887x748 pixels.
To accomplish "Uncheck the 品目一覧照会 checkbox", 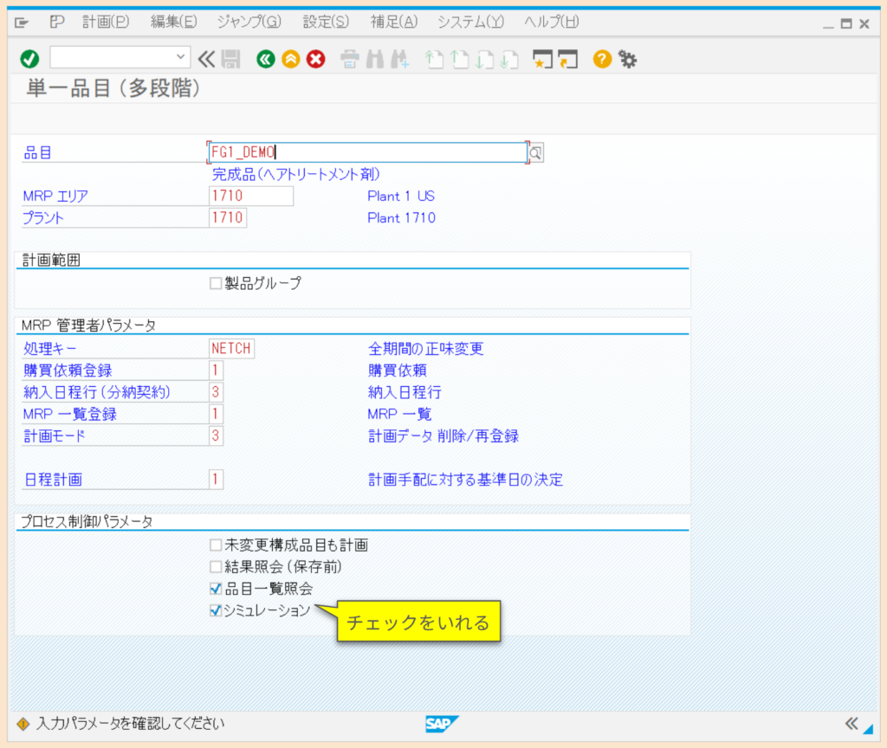I will [216, 589].
